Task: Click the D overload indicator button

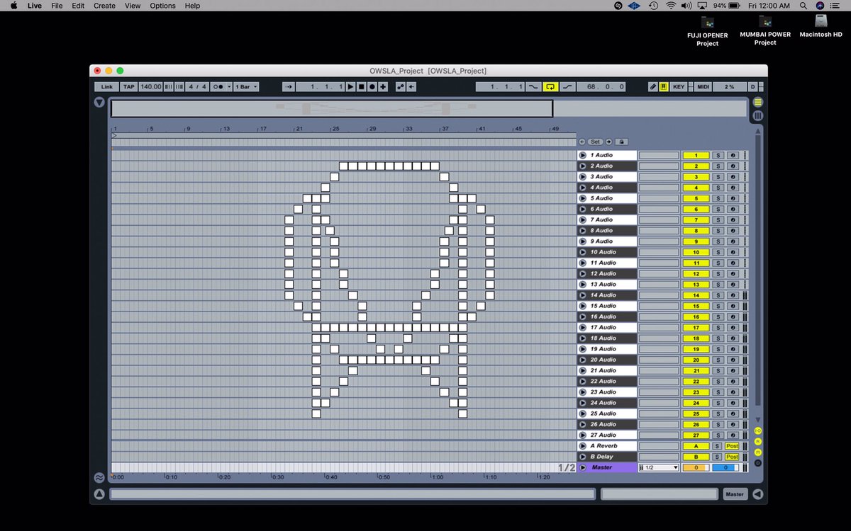Action: (x=752, y=86)
